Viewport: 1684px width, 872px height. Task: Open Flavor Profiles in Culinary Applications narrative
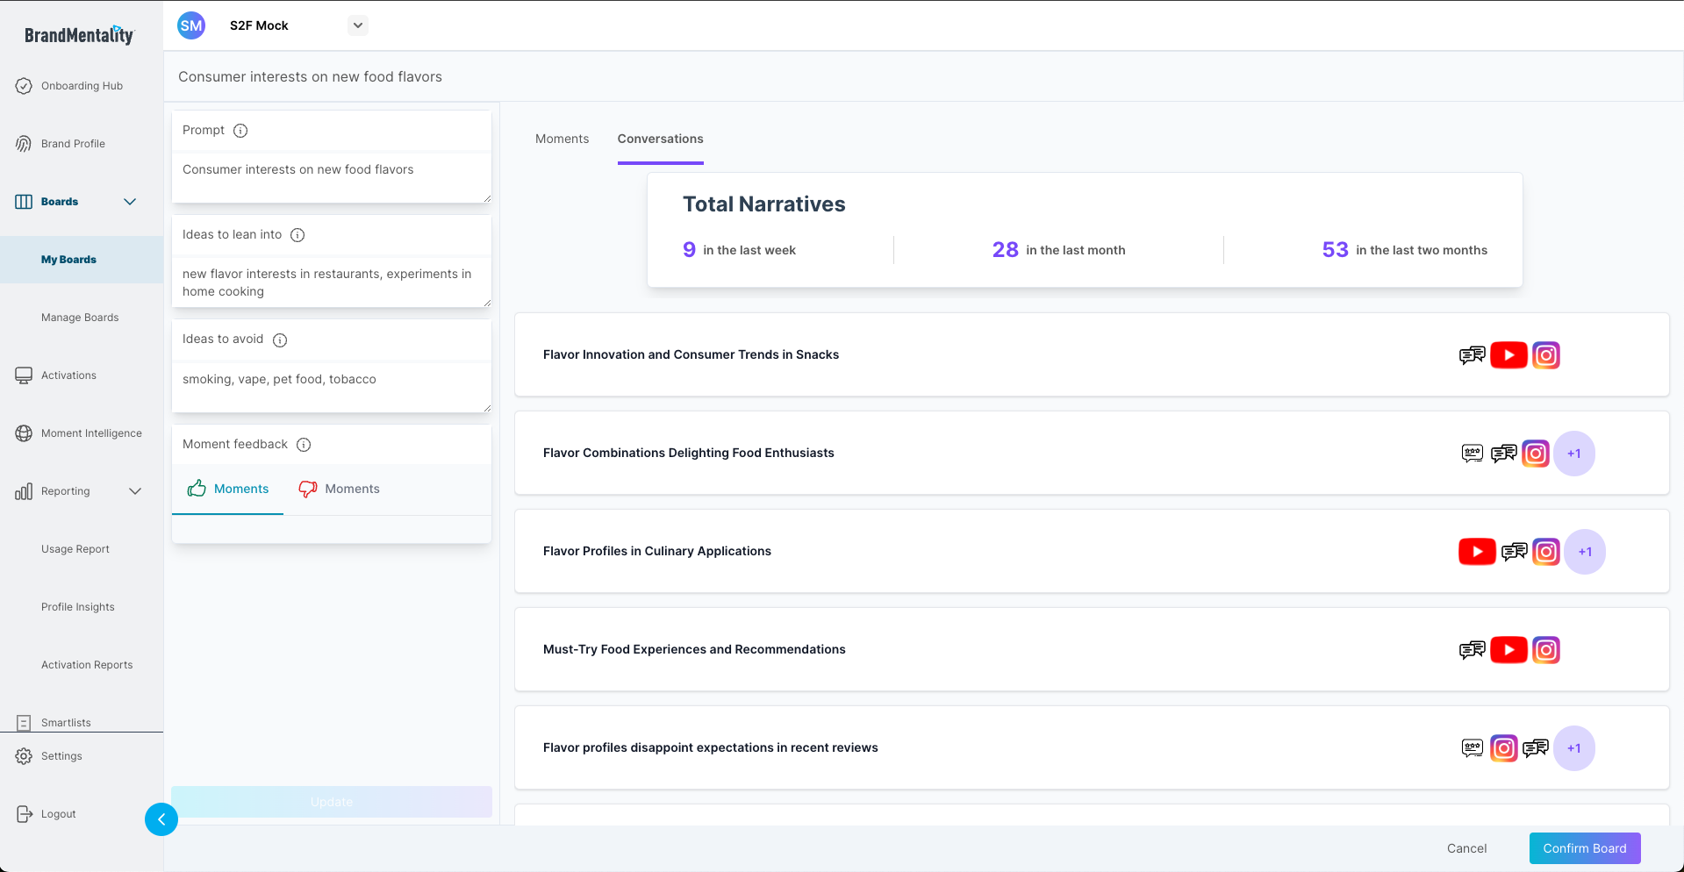coord(657,551)
